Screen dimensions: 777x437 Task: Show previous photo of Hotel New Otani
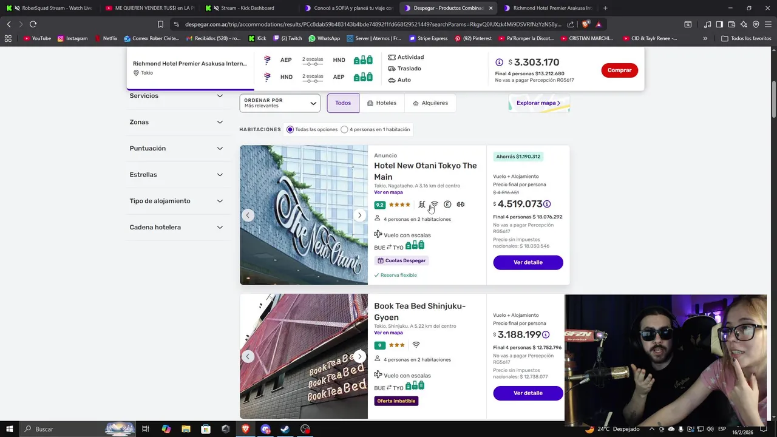point(248,215)
